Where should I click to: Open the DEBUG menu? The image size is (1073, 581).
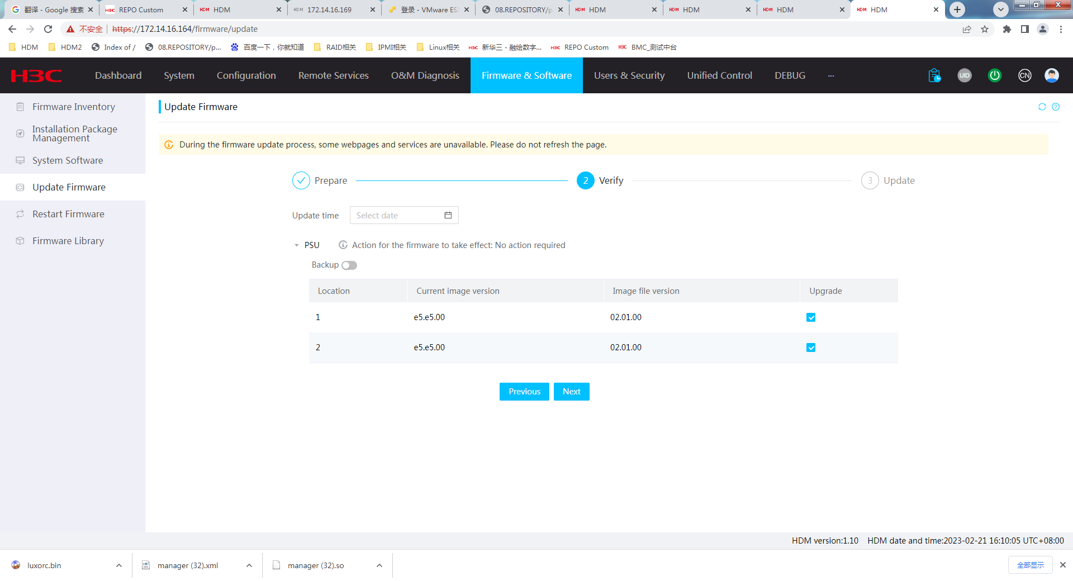point(790,75)
